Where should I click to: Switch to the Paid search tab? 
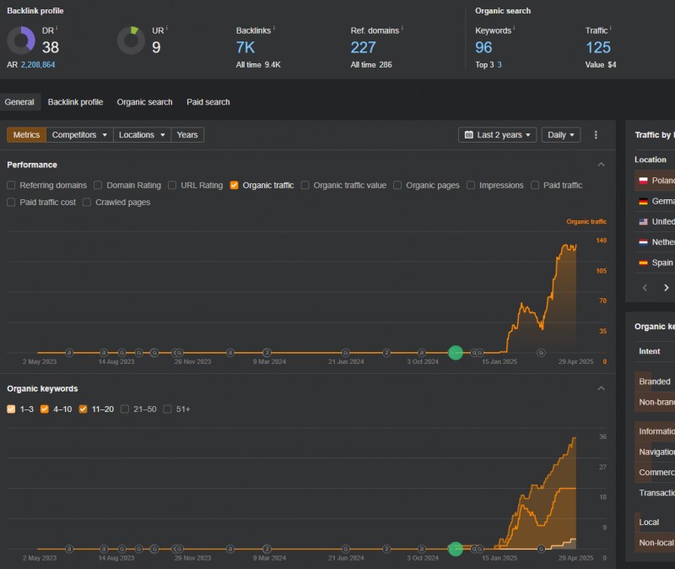(208, 102)
